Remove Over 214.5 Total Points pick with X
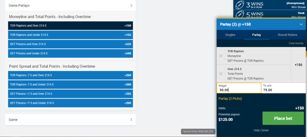 tap(221, 74)
